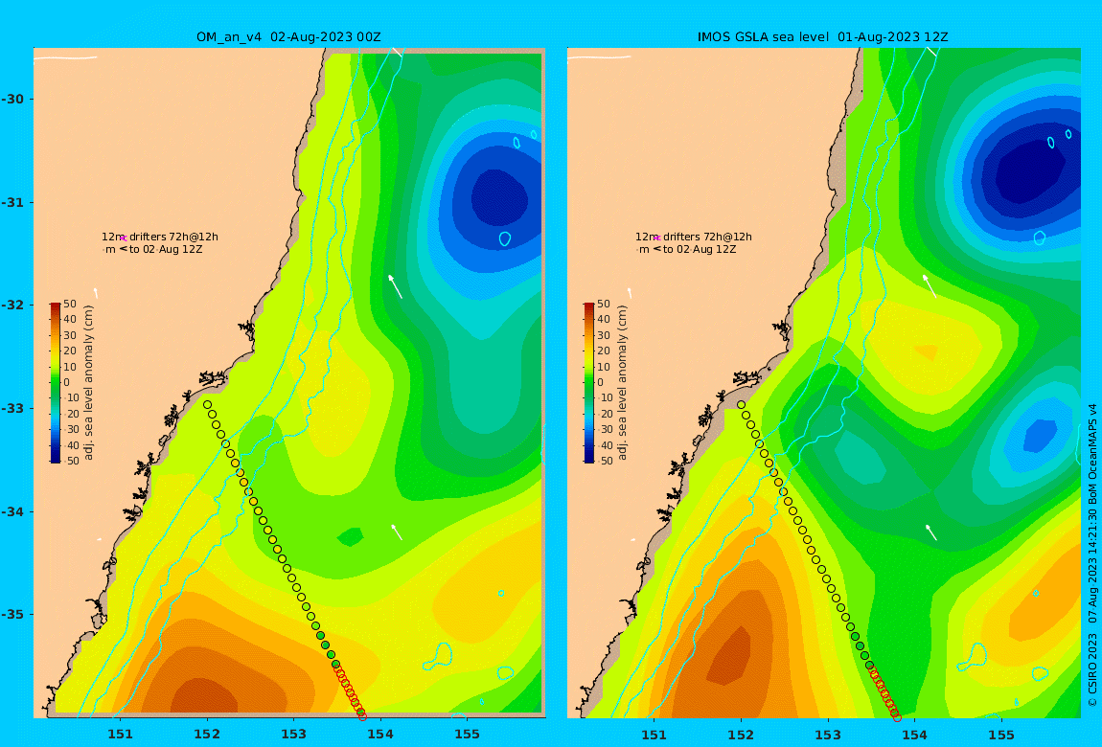Click longitude label 152 under the right map

[x=741, y=735]
